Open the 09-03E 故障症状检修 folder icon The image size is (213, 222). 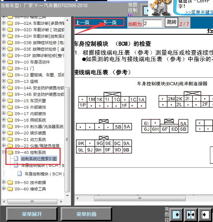pyautogui.click(x=10, y=49)
